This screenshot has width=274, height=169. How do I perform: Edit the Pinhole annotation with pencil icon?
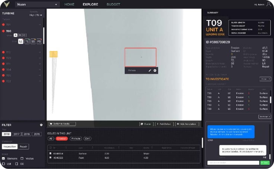(150, 70)
